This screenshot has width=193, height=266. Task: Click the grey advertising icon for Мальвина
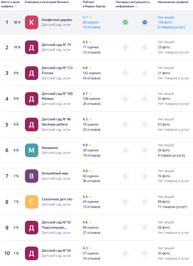click(x=125, y=150)
